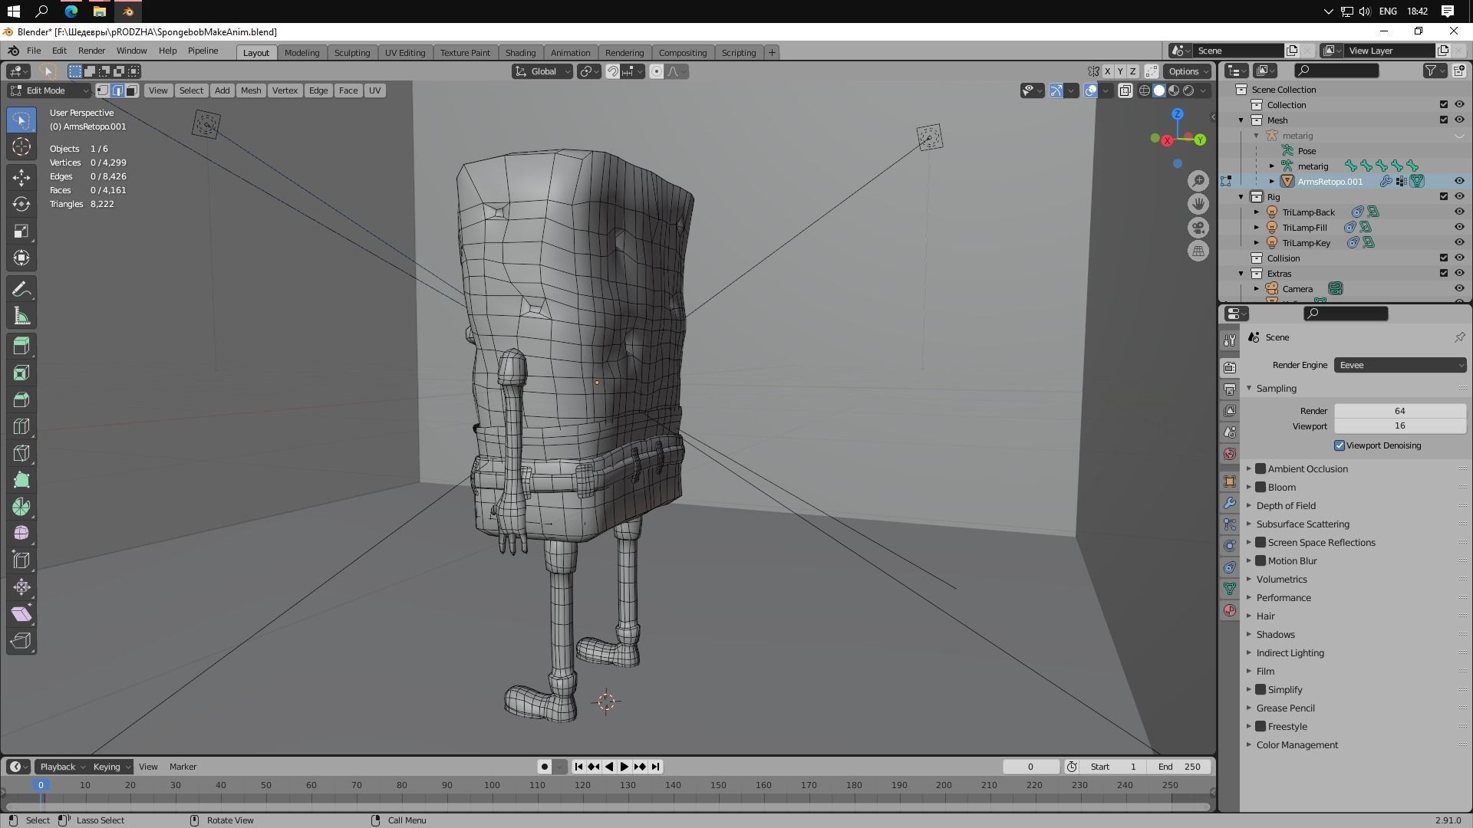Select the Smooth tool
1473x828 pixels.
click(x=21, y=534)
